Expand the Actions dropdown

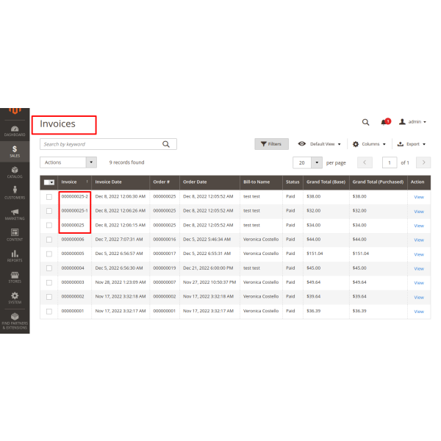(x=69, y=162)
